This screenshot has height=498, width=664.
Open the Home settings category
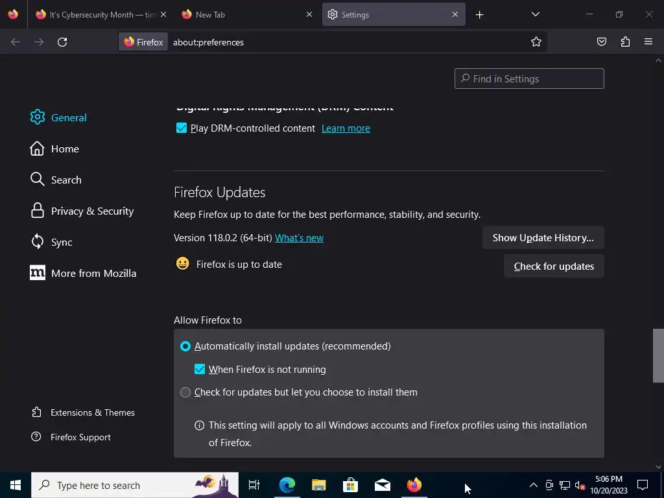54,148
